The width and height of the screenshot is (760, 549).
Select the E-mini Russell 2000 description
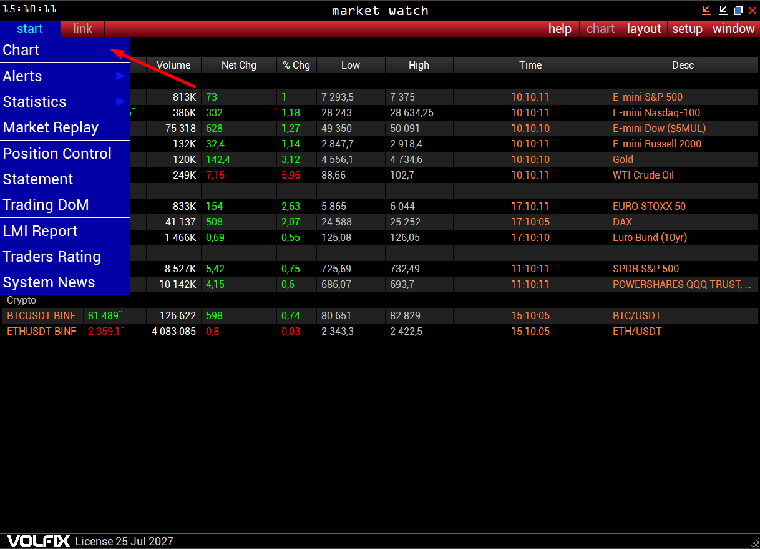point(657,144)
